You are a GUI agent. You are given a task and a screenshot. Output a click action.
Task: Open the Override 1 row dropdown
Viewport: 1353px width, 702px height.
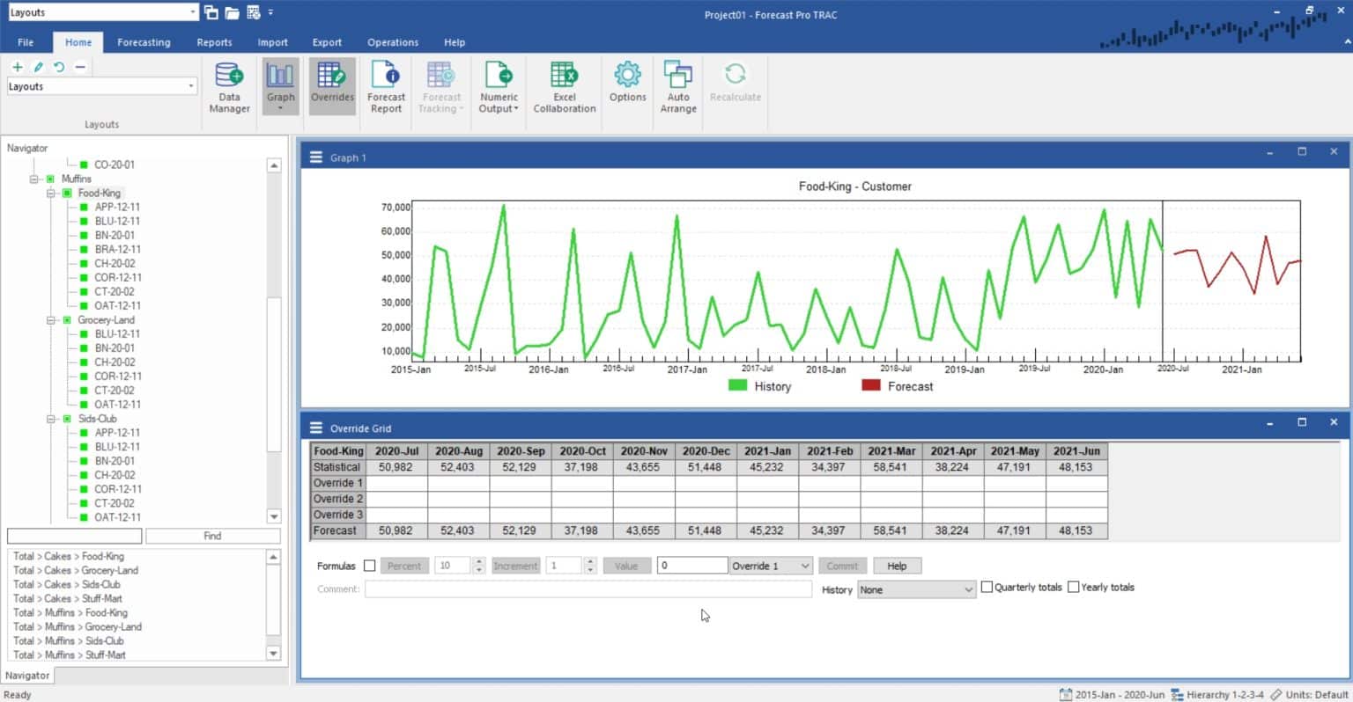click(770, 566)
